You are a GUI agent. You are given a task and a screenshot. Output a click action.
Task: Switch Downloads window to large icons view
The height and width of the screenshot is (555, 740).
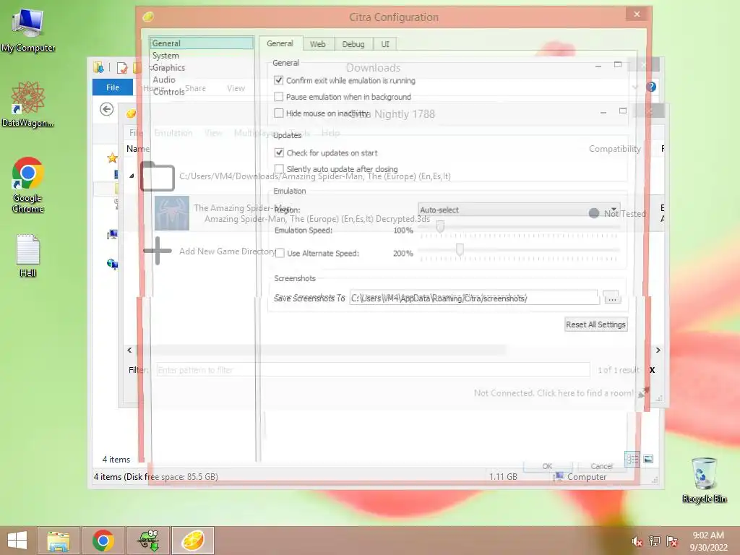(x=648, y=459)
